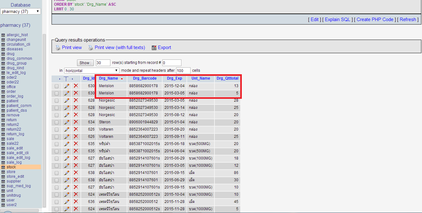Viewport: 422px width, 213px height.
Task: Focus the rows count field showing 30
Action: coord(103,63)
